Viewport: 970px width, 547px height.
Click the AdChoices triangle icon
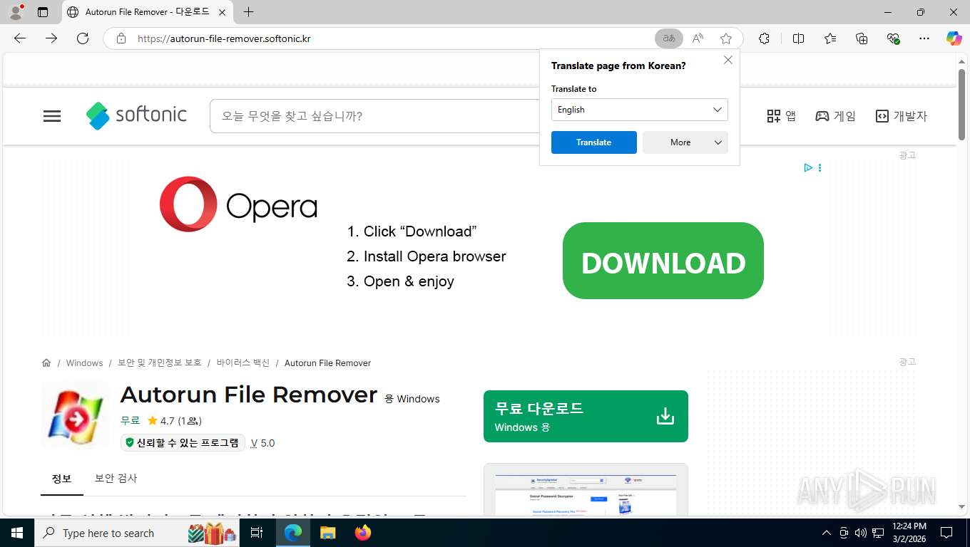(808, 168)
